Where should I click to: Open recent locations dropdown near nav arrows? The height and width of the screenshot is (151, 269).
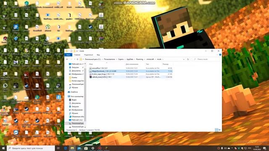click(74, 59)
